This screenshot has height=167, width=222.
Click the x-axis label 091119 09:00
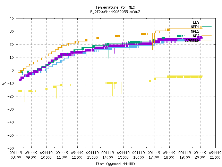[31, 155]
